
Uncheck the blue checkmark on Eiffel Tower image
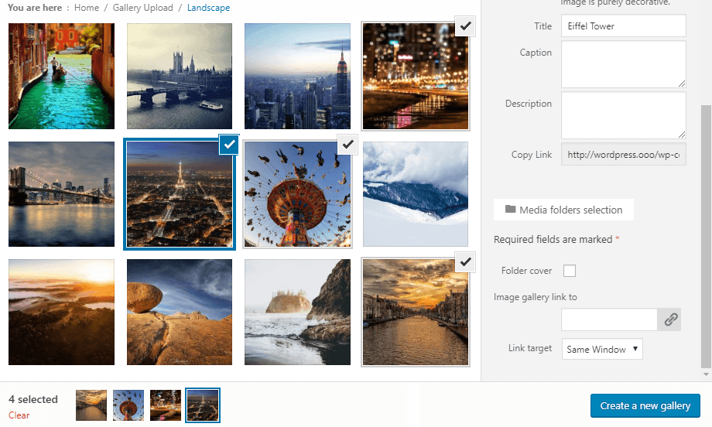pyautogui.click(x=228, y=145)
